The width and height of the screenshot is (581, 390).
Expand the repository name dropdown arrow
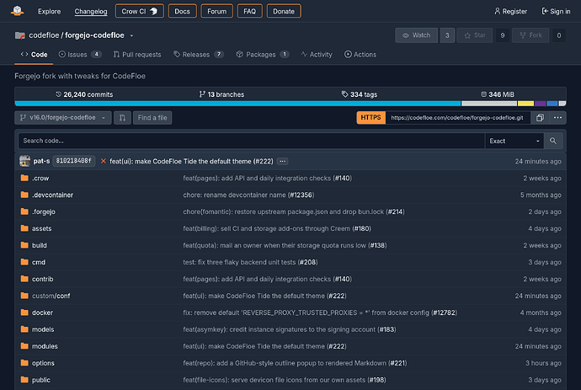(x=131, y=35)
